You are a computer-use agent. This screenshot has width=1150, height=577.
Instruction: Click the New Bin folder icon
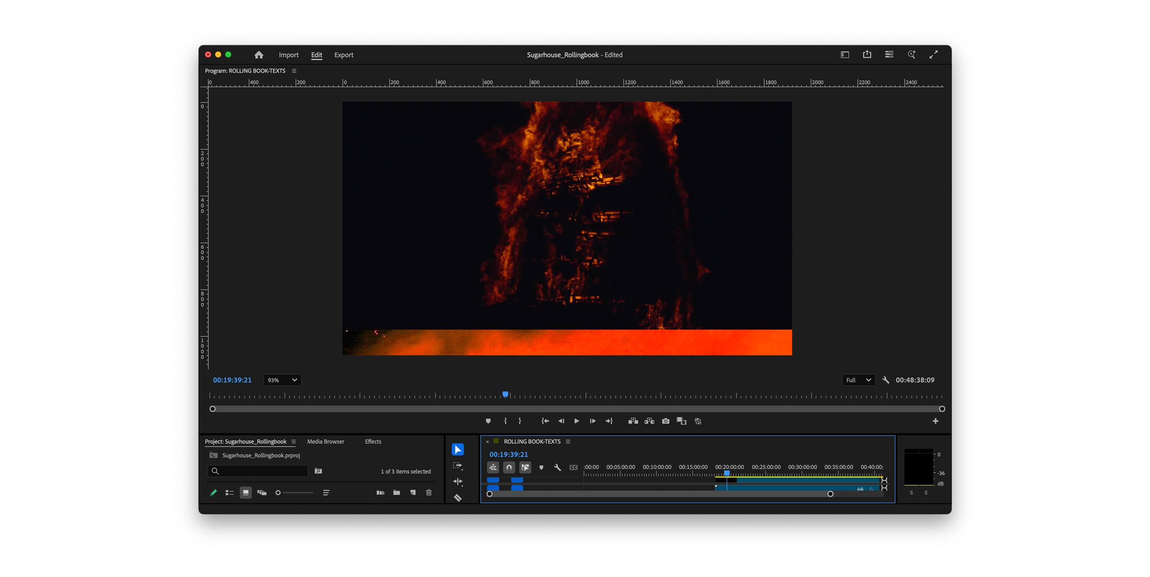pyautogui.click(x=396, y=493)
